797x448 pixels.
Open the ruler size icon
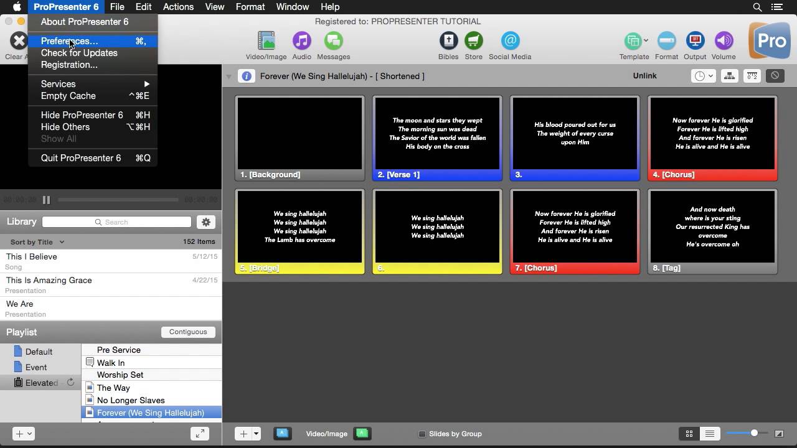[752, 76]
